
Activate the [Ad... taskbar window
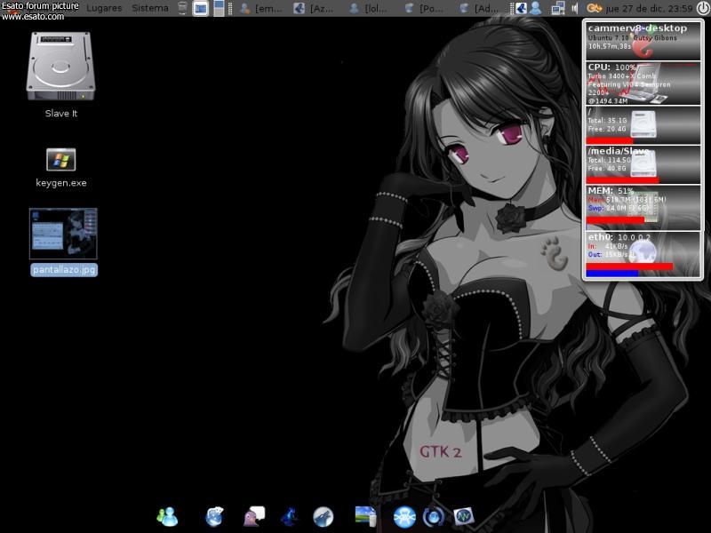479,8
